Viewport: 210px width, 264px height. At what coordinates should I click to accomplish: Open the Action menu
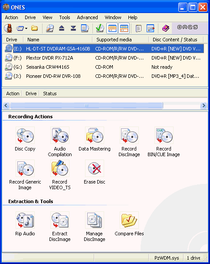[11, 17]
